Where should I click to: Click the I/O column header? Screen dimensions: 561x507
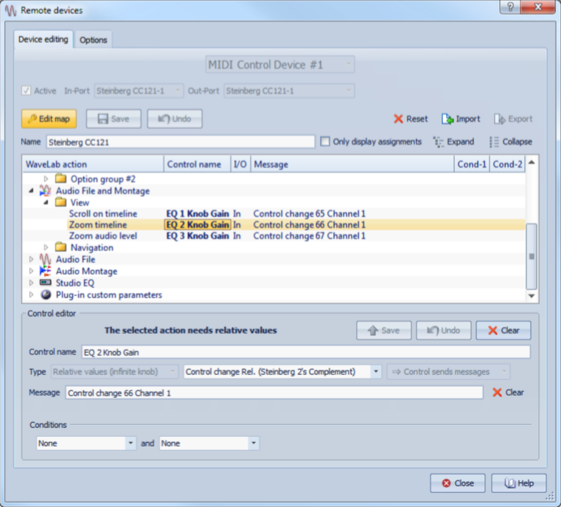(x=240, y=165)
